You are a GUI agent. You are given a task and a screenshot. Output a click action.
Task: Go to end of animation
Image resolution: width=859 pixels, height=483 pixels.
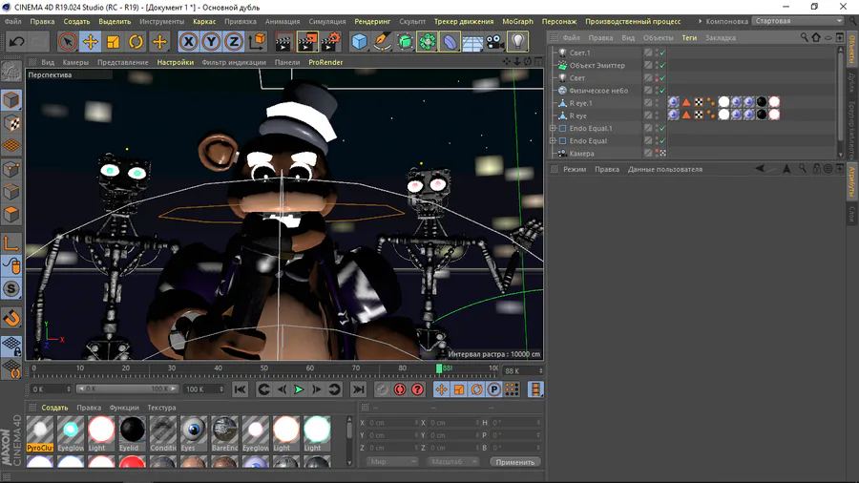(x=358, y=389)
